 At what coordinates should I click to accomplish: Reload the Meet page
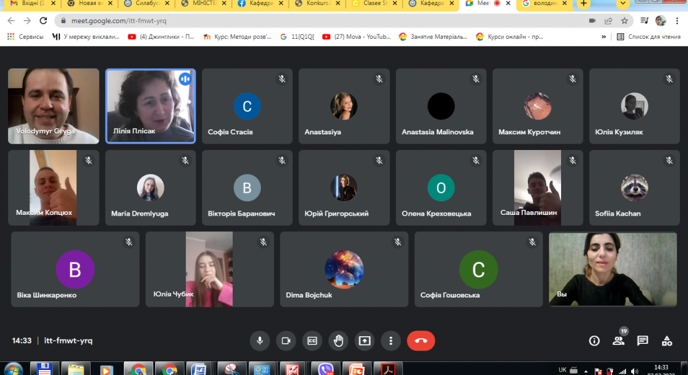pos(44,21)
